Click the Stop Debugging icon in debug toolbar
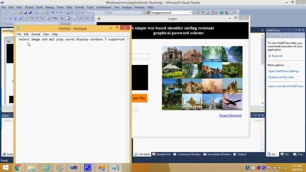This screenshot has width=306, height=172. [15, 18]
